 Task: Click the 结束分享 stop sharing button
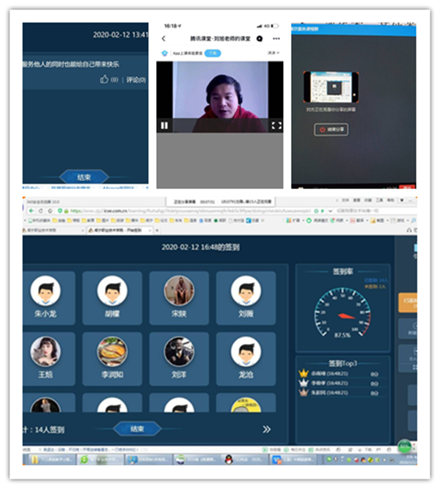tap(332, 129)
